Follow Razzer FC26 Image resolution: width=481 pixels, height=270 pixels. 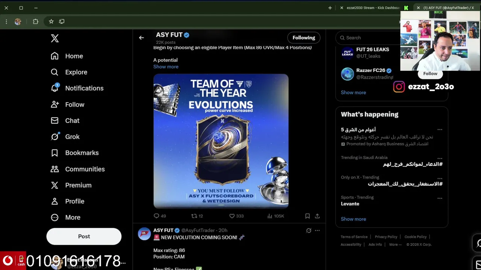430,73
